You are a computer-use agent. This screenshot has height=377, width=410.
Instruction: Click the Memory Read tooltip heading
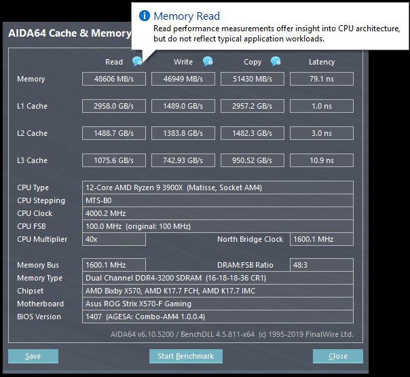click(x=187, y=16)
